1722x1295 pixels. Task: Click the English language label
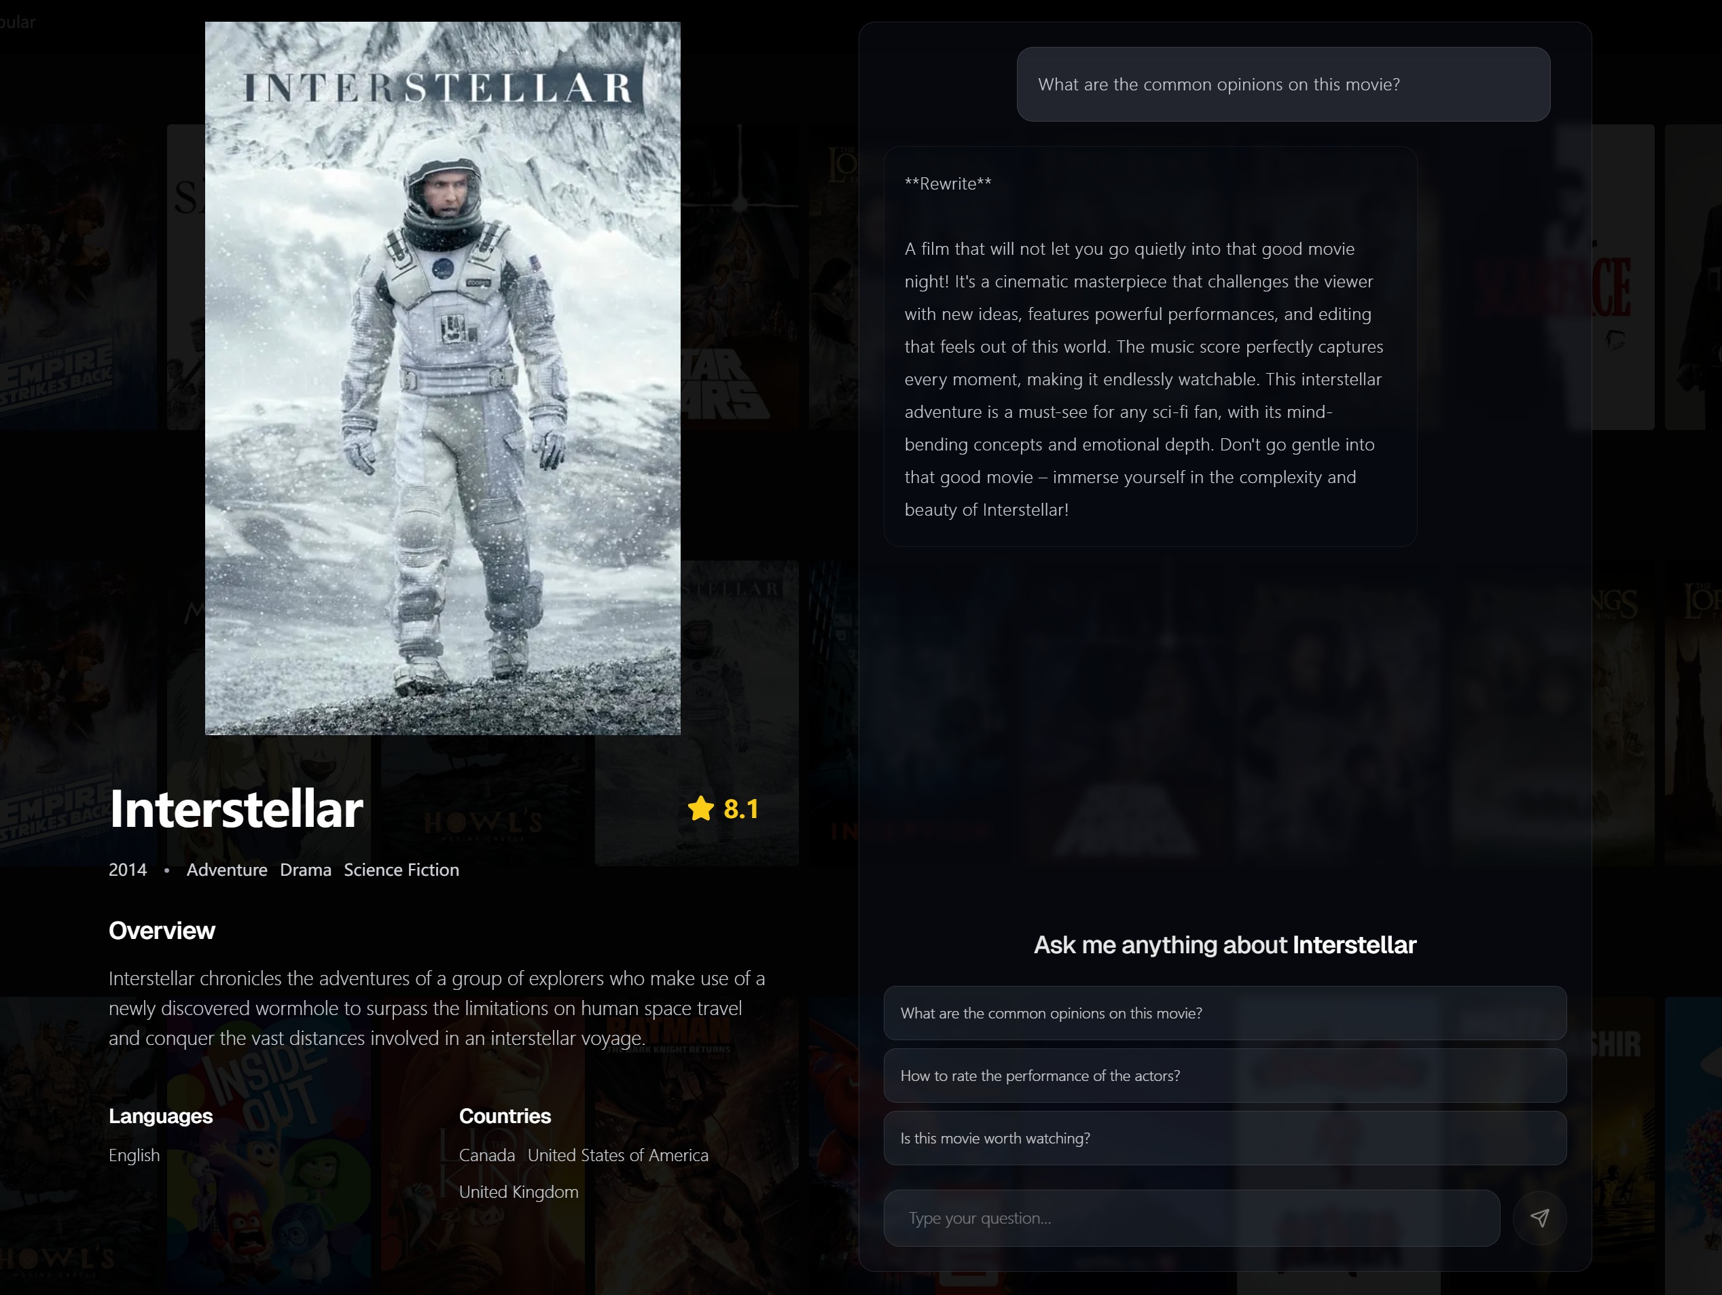[134, 1155]
